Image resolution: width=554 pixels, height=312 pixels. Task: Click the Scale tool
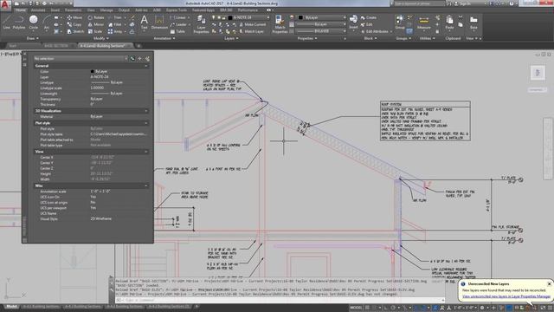(x=94, y=31)
